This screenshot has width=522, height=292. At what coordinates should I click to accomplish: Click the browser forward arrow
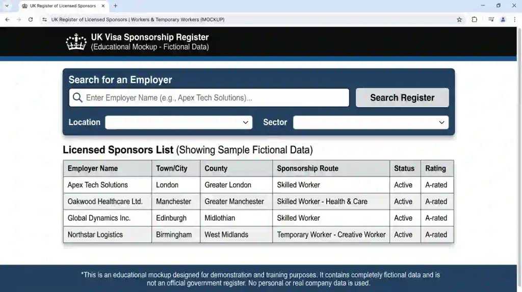pyautogui.click(x=19, y=20)
